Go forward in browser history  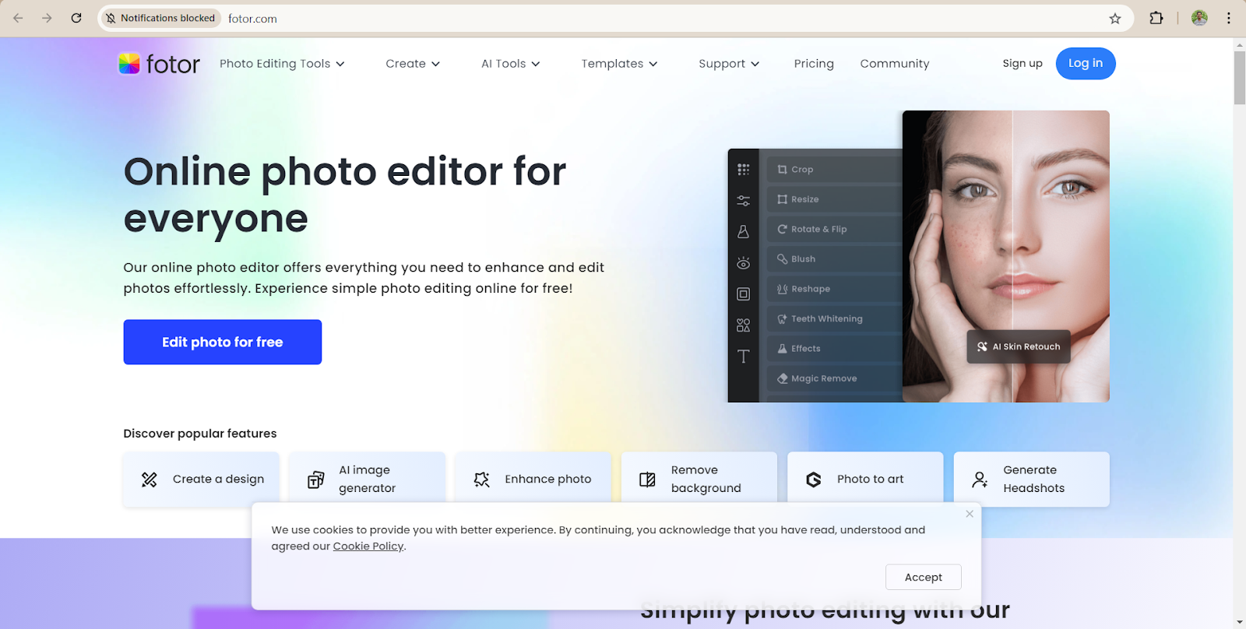(x=47, y=18)
